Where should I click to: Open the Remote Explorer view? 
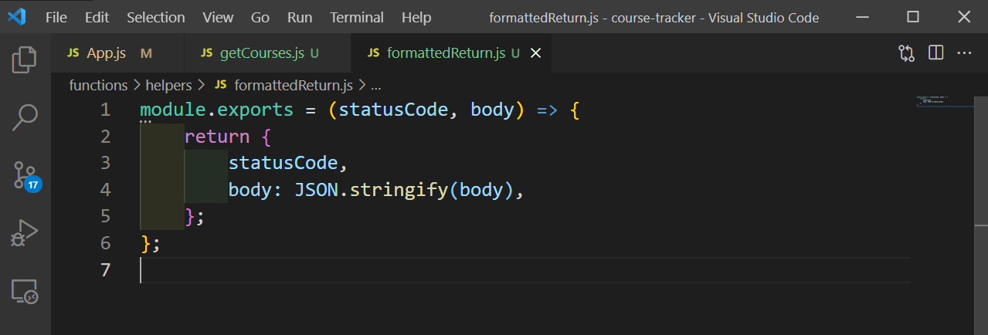25,291
